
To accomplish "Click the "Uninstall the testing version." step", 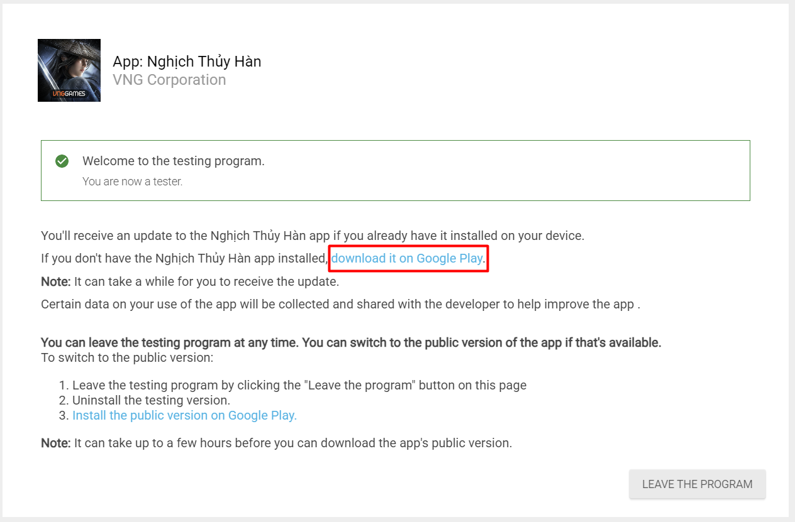I will coord(151,400).
